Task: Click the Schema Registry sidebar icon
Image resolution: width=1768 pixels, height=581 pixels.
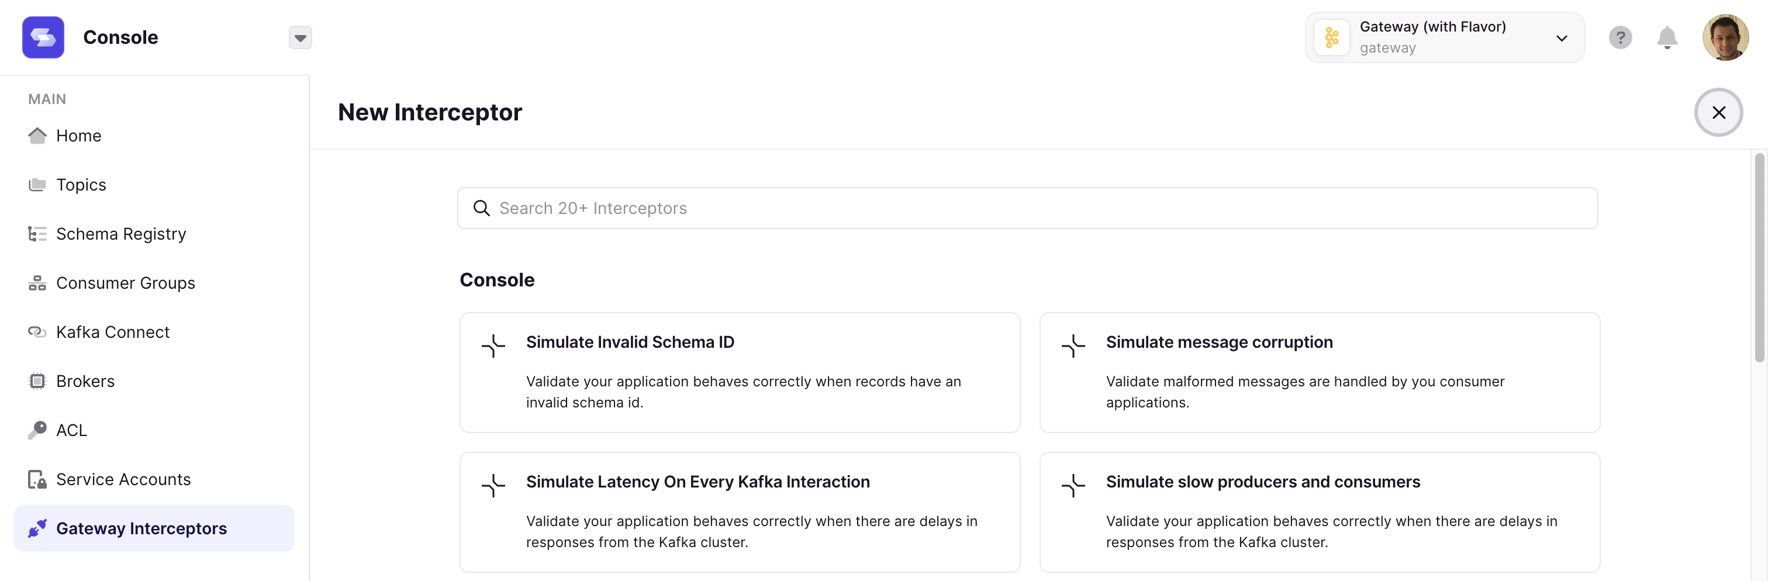Action: tap(37, 234)
